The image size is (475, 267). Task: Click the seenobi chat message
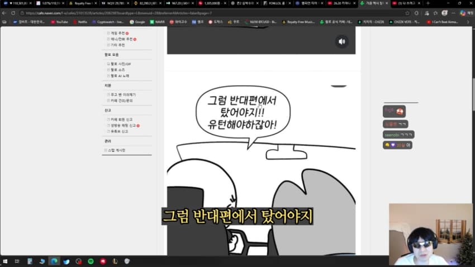pyautogui.click(x=398, y=135)
